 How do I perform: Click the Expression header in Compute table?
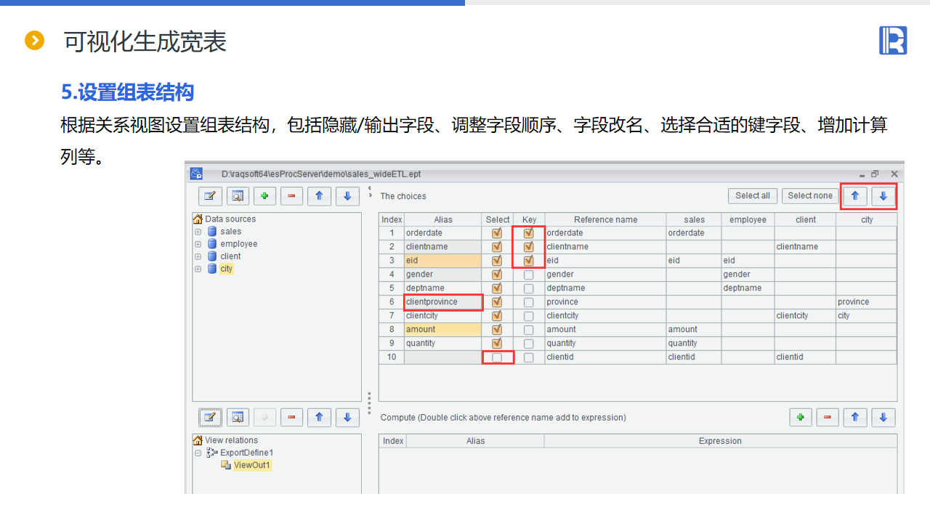pyautogui.click(x=720, y=441)
